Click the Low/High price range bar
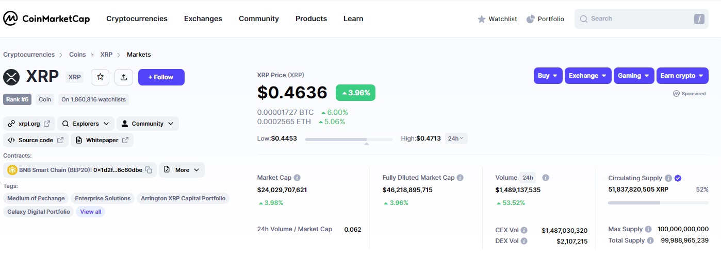721x259 pixels. pos(349,139)
